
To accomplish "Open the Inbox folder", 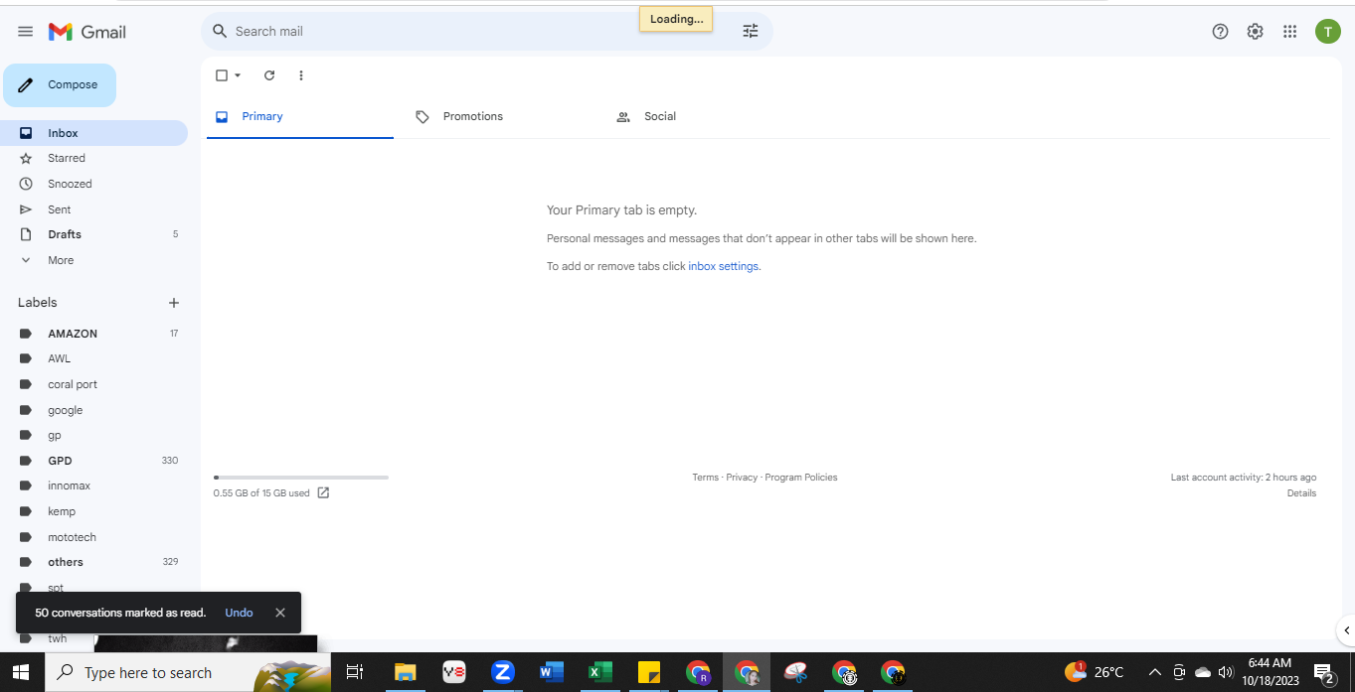I will click(93, 133).
